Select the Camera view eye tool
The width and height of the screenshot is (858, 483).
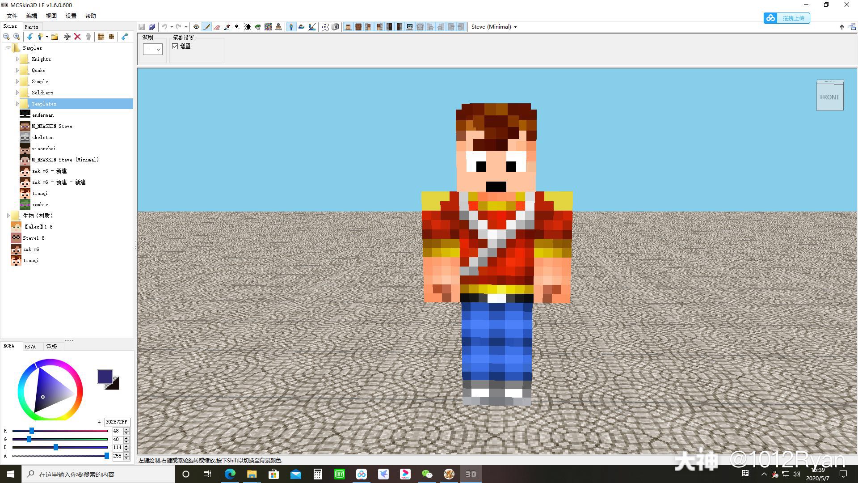point(196,27)
